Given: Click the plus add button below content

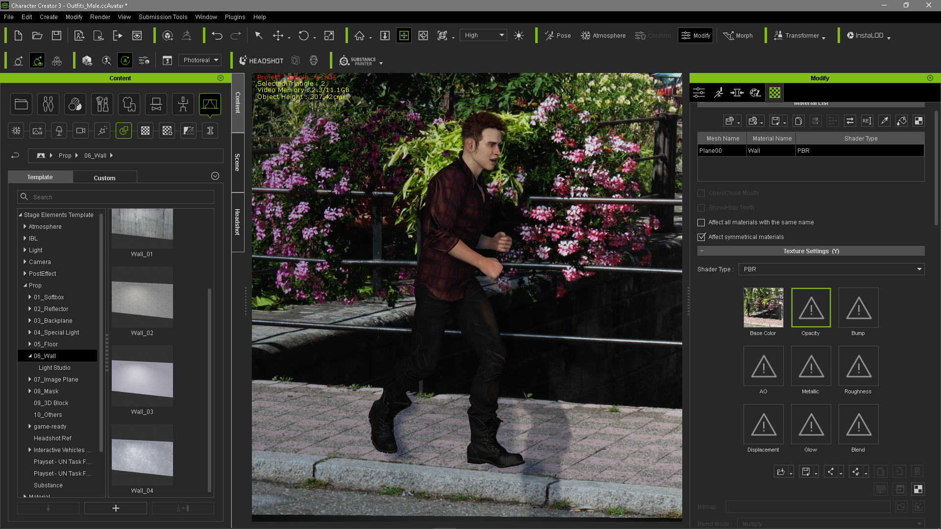Looking at the screenshot, I should click(116, 508).
